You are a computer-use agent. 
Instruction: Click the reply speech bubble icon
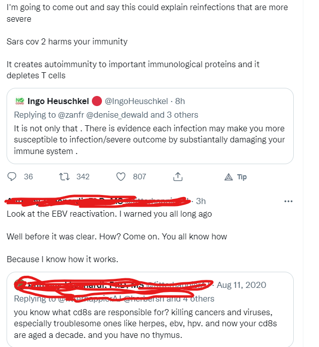tap(14, 176)
